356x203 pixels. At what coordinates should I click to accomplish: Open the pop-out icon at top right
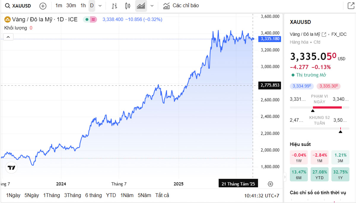[x=350, y=6]
